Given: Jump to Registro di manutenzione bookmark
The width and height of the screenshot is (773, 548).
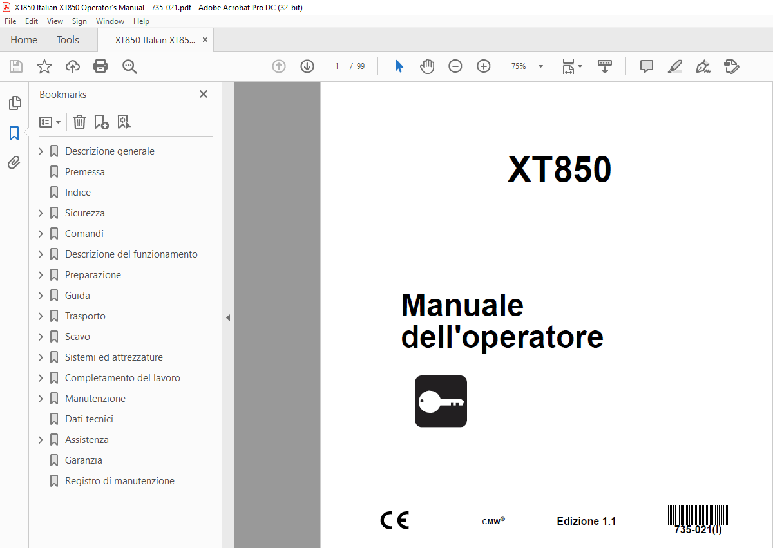Looking at the screenshot, I should coord(120,481).
